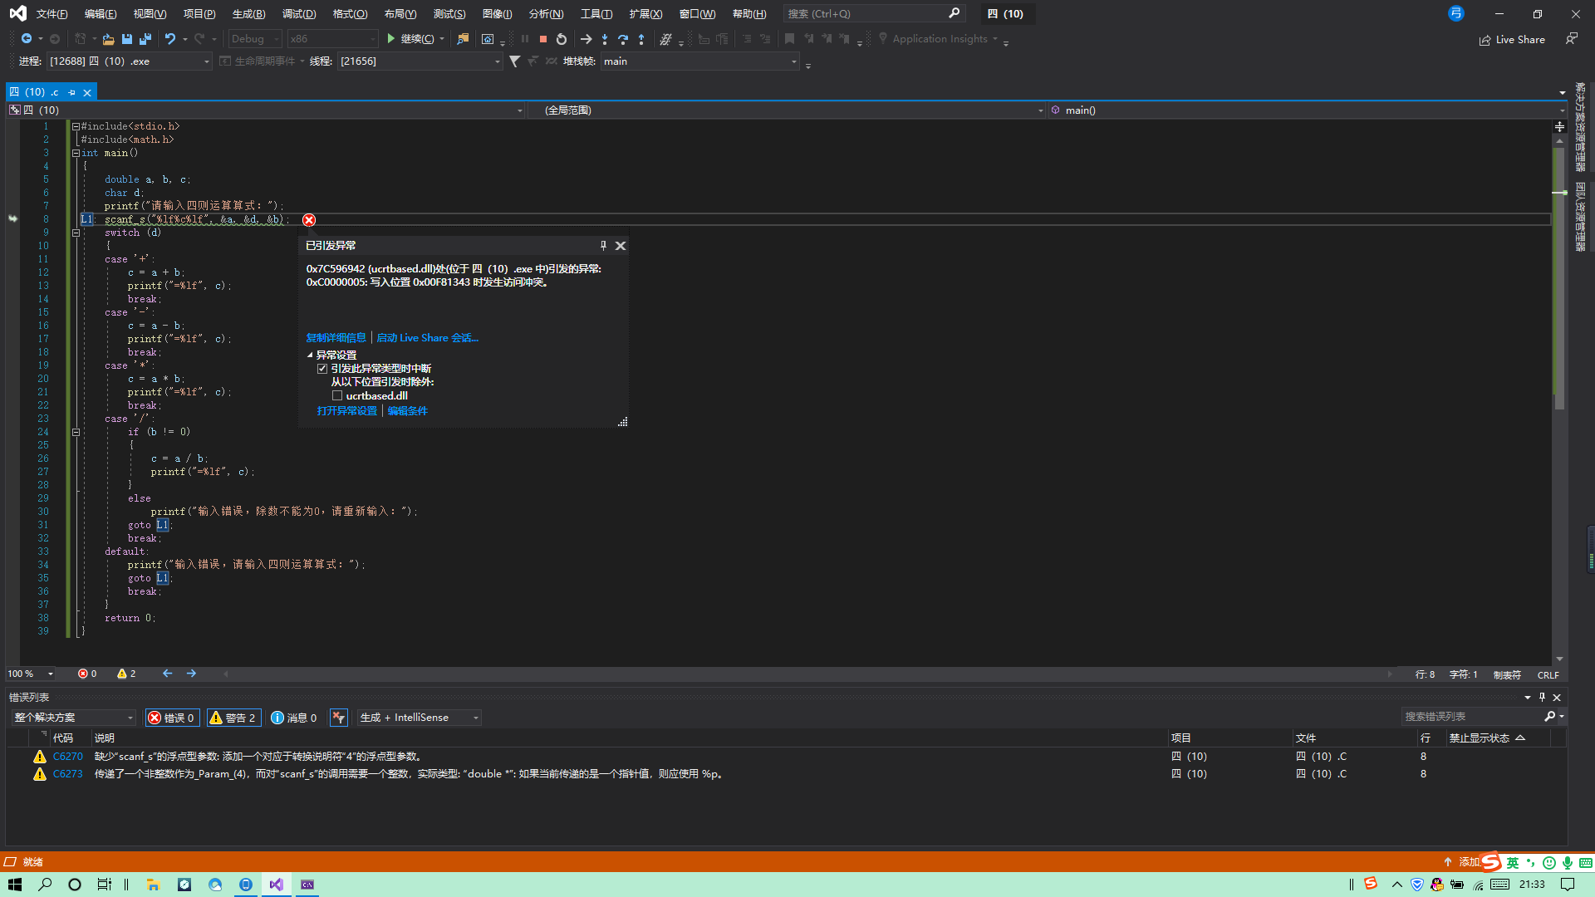1595x897 pixels.
Task: Click the search magnifier icon in title bar
Action: coord(955,13)
